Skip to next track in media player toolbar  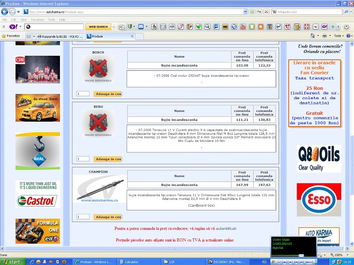(302, 262)
